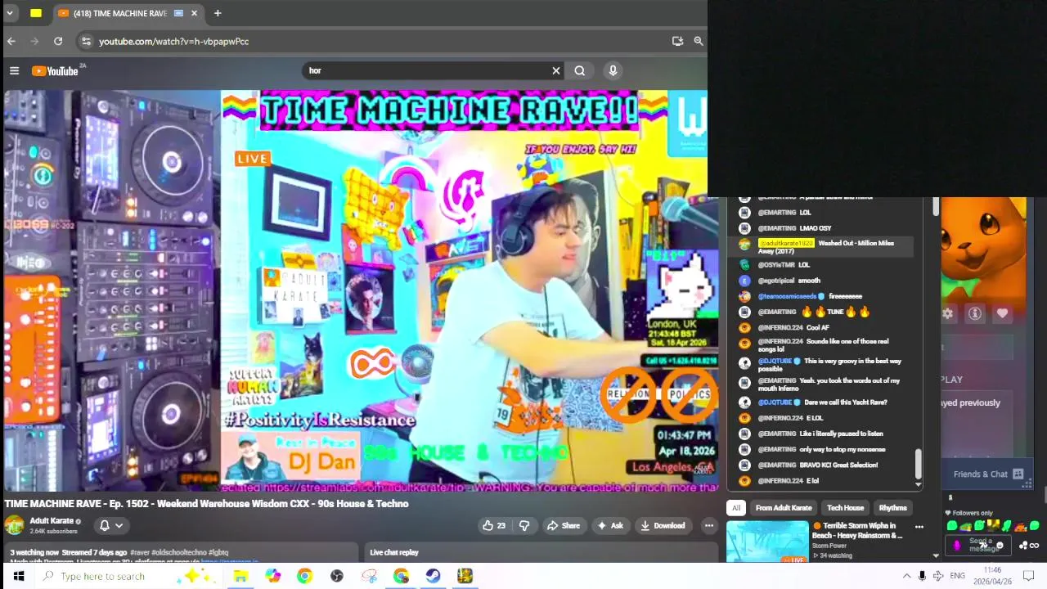Select the All filter chip
Viewport: 1047px width, 589px height.
(736, 508)
